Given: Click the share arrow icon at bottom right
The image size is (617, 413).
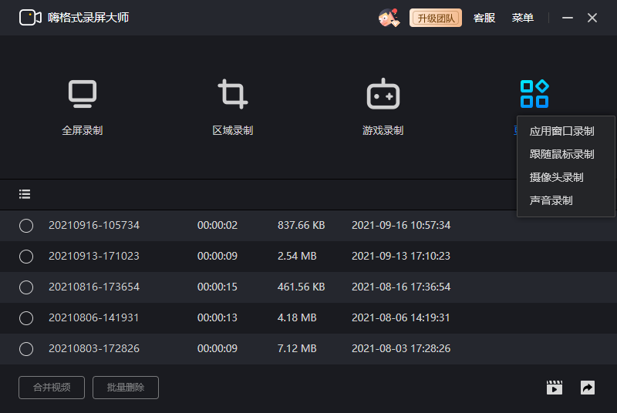Looking at the screenshot, I should (588, 388).
